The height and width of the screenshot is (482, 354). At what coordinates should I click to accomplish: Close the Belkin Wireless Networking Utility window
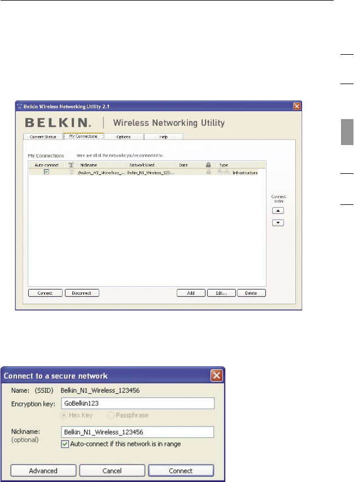[x=297, y=106]
